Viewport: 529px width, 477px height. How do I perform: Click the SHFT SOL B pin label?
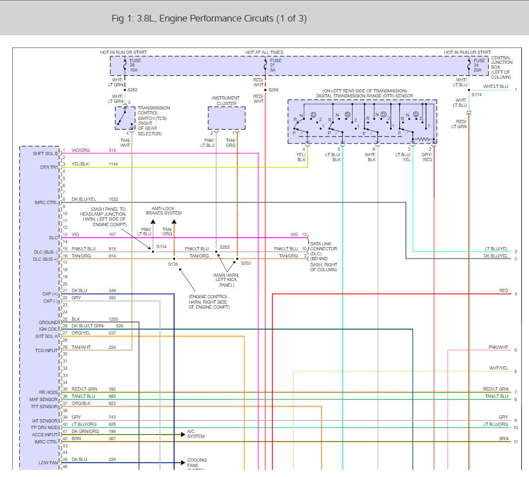pyautogui.click(x=46, y=153)
